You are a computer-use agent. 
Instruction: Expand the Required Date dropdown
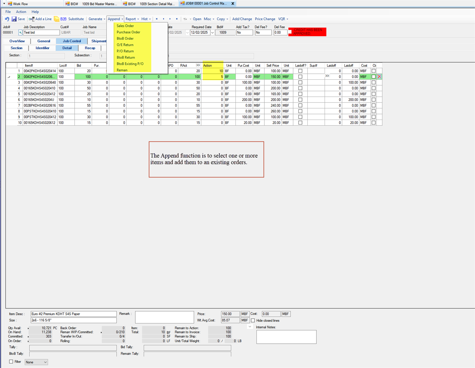212,33
